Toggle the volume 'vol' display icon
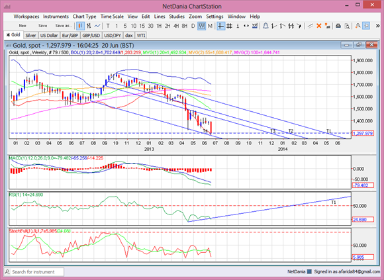Viewport: 384px width, 280px height. point(255,26)
